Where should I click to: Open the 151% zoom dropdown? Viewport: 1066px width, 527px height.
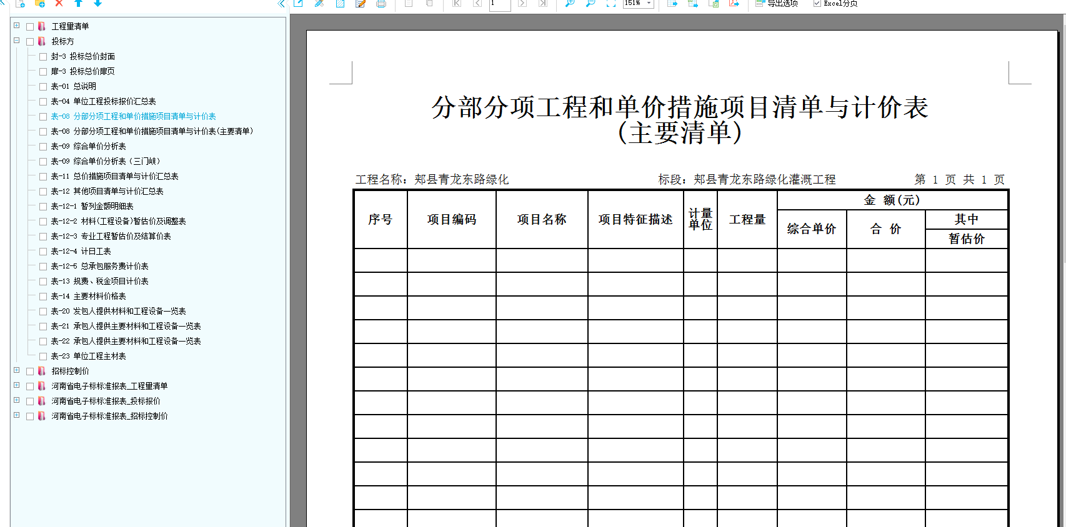(649, 3)
